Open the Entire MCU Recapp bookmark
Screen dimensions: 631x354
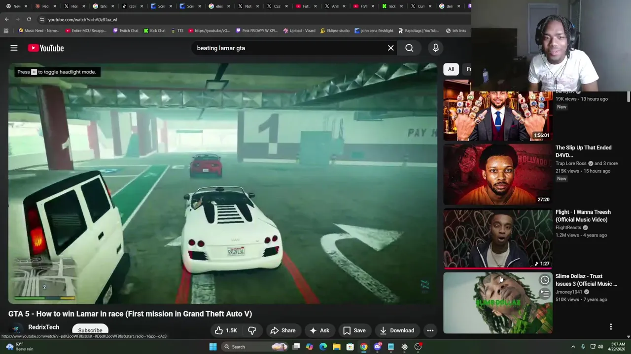coord(86,30)
